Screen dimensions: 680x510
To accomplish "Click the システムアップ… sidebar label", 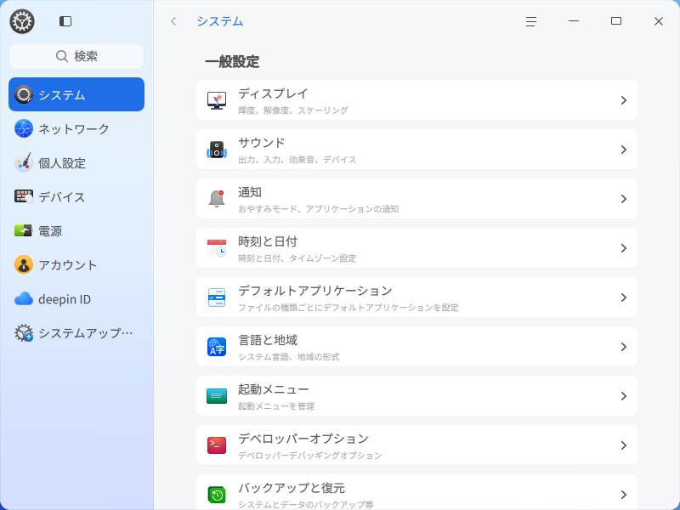I will point(86,333).
